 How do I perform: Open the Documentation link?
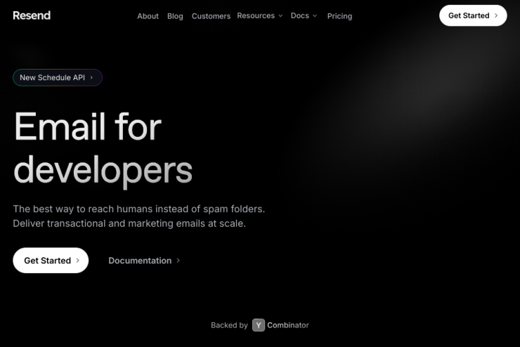point(144,261)
